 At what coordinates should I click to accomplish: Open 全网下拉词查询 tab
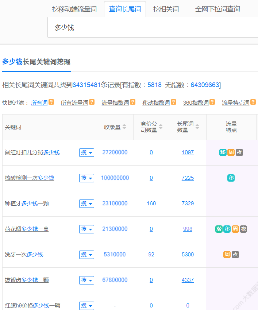[217, 9]
